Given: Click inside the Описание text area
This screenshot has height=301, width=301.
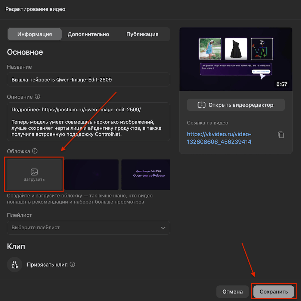Looking at the screenshot, I should pos(88,122).
